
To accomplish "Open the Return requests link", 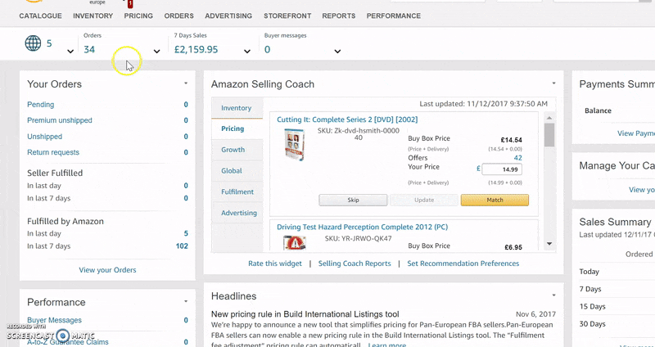I will click(53, 152).
